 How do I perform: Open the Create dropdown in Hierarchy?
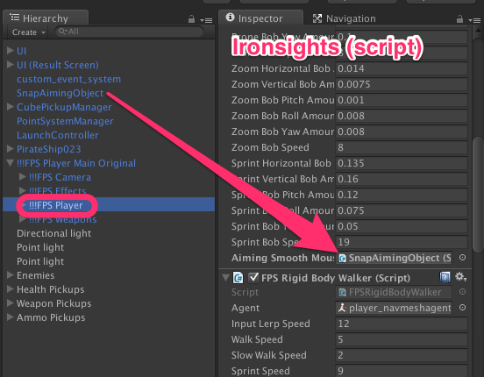(x=28, y=32)
